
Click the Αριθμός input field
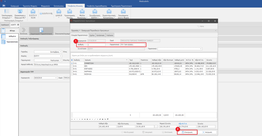tap(96, 45)
